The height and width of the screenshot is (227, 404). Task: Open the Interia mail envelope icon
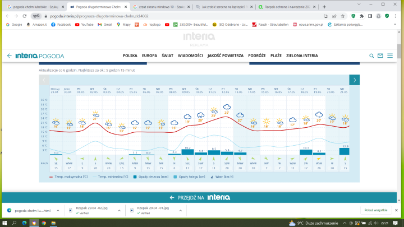click(381, 56)
